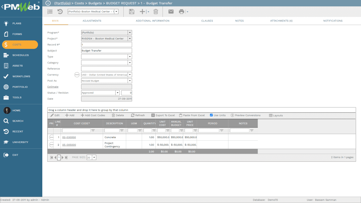
Task: Open Portfolio in the sidebar
Action: point(21,87)
